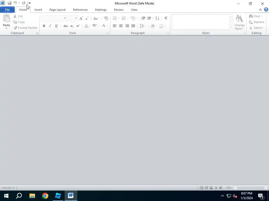This screenshot has width=269, height=201.
Task: Click the Multilevel List icon
Action: click(x=133, y=18)
